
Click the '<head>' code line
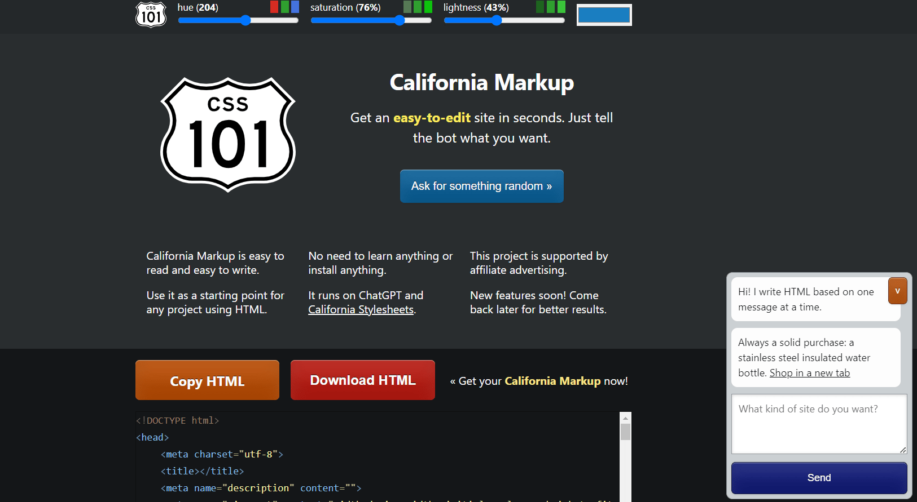(x=152, y=437)
